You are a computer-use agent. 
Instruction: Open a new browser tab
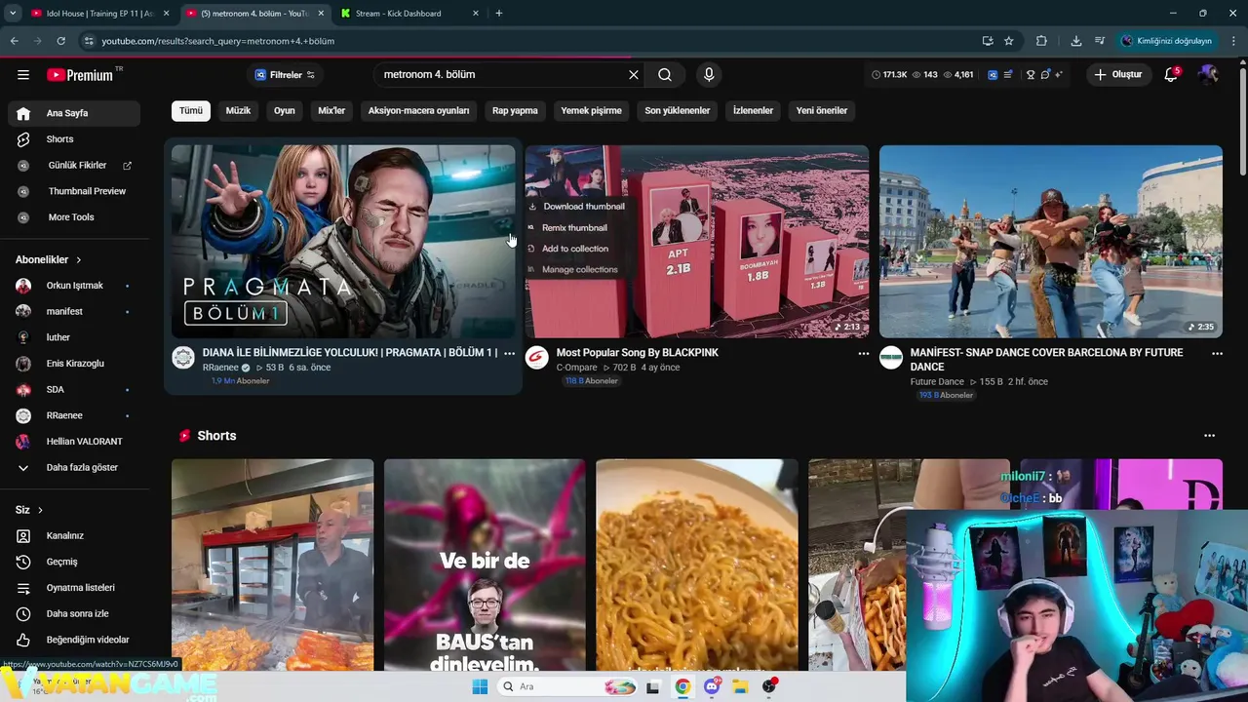click(499, 14)
